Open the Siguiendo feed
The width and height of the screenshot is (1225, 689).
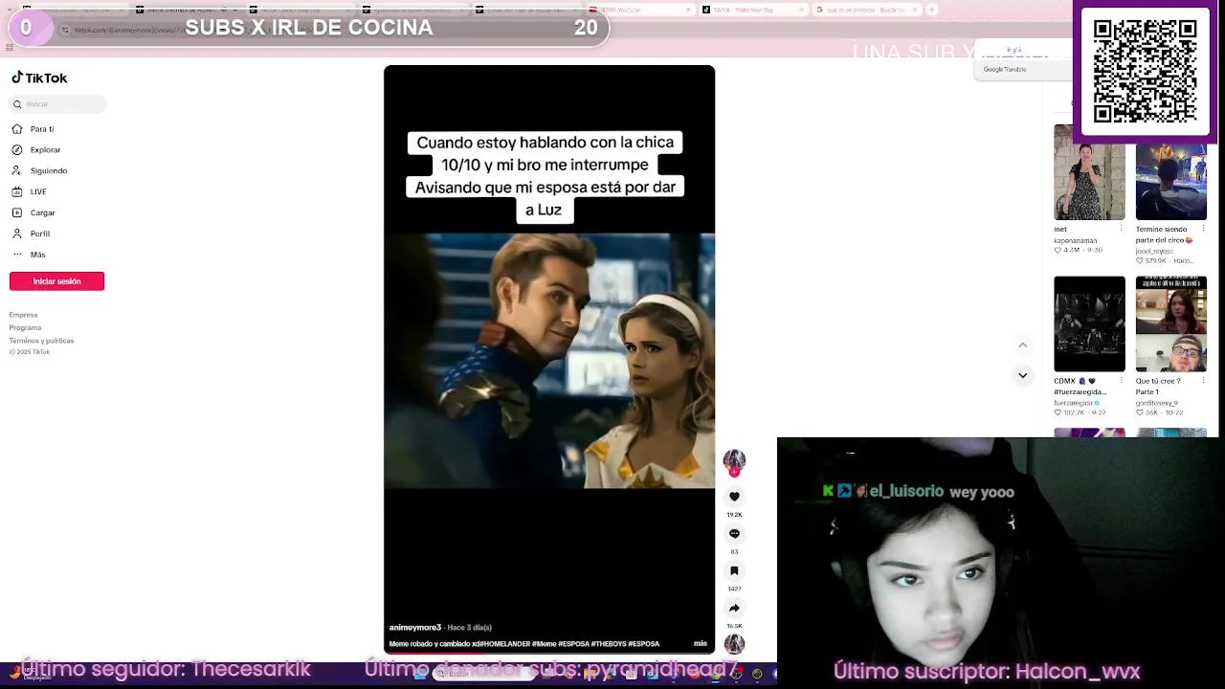[48, 171]
